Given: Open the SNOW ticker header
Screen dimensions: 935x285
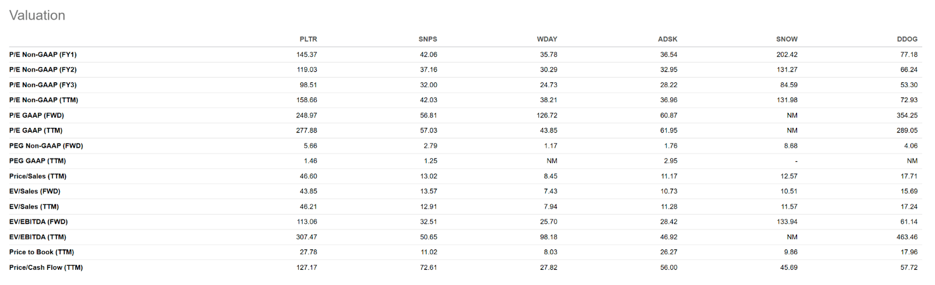Looking at the screenshot, I should tap(787, 39).
